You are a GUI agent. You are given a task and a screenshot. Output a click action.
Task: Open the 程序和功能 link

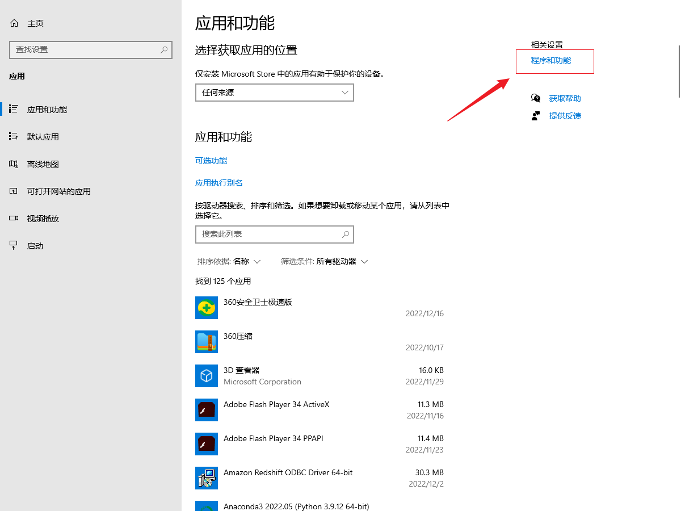[551, 60]
